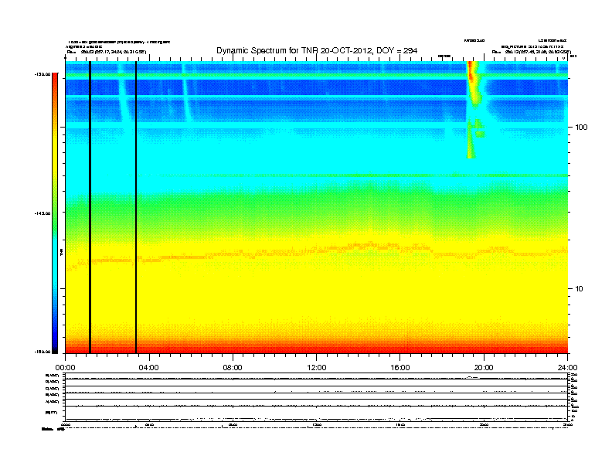Click the 16:00 time axis label
Screen dimensions: 612x473
tap(400, 368)
